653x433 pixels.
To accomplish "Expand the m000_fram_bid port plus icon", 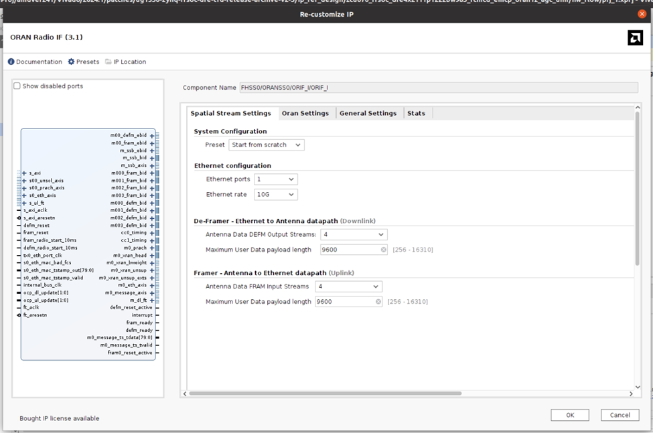I will pos(152,173).
